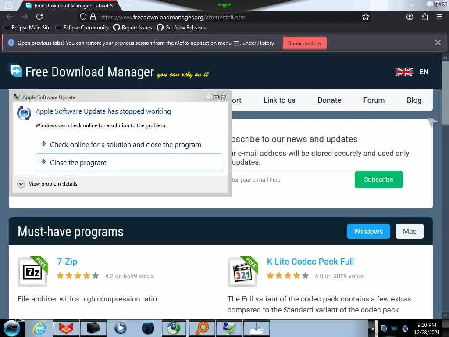Click the Apple Software Update dialog icon
Image resolution: width=449 pixels, height=337 pixels.
pos(24,113)
